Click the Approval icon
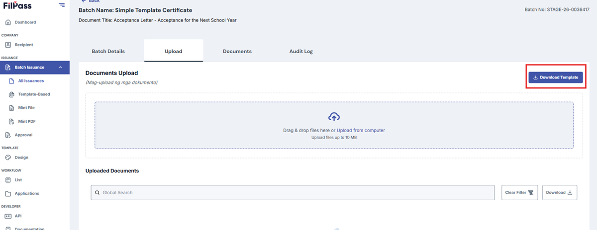The width and height of the screenshot is (597, 230). [8, 135]
